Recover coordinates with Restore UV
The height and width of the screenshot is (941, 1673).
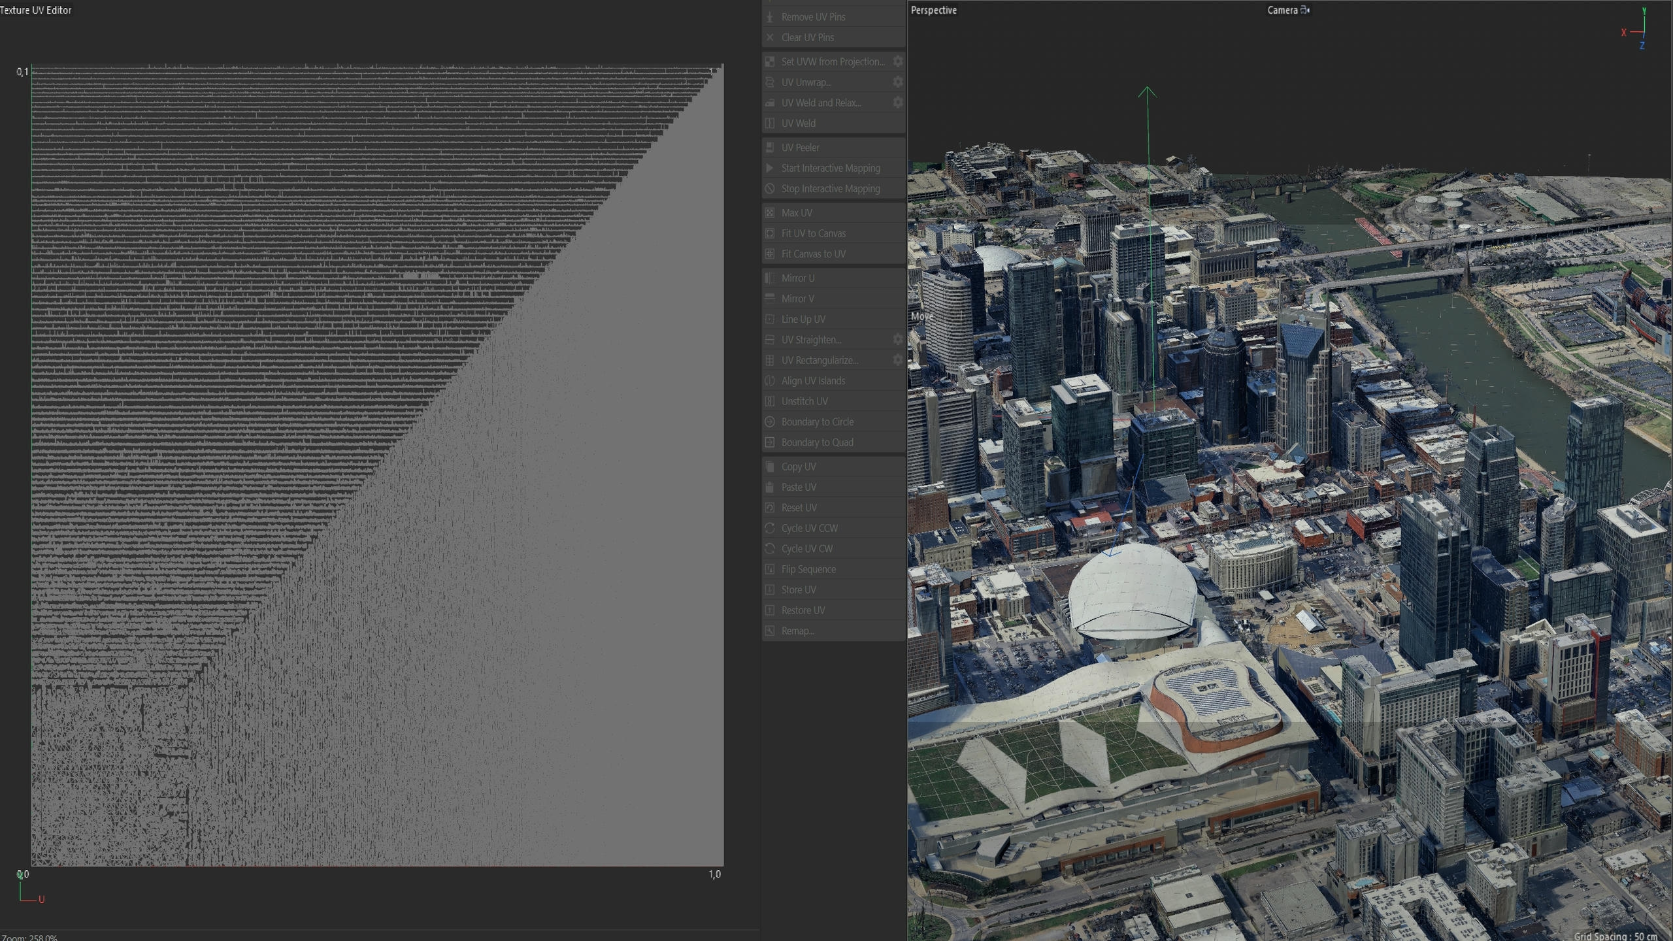833,610
